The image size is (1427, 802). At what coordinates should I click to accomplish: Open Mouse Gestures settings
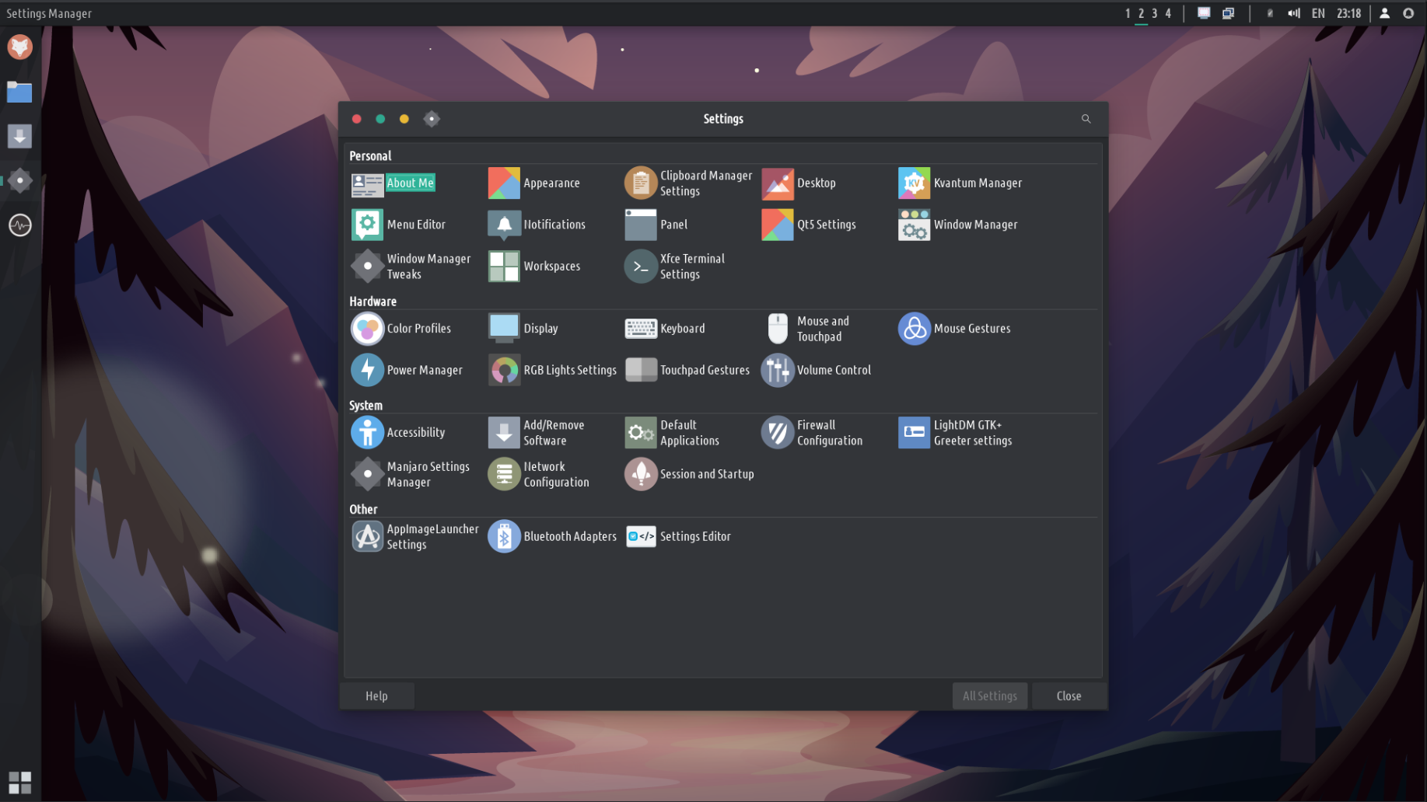pyautogui.click(x=955, y=329)
